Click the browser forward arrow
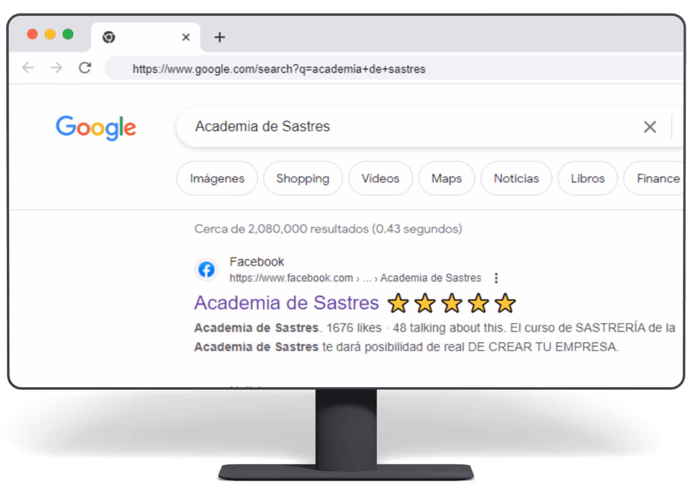Image resolution: width=691 pixels, height=495 pixels. 56,67
